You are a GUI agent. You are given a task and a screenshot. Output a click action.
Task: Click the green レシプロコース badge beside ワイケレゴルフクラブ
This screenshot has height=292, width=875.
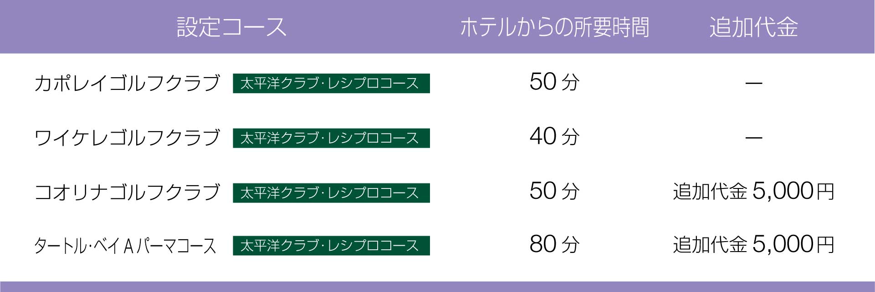click(331, 138)
